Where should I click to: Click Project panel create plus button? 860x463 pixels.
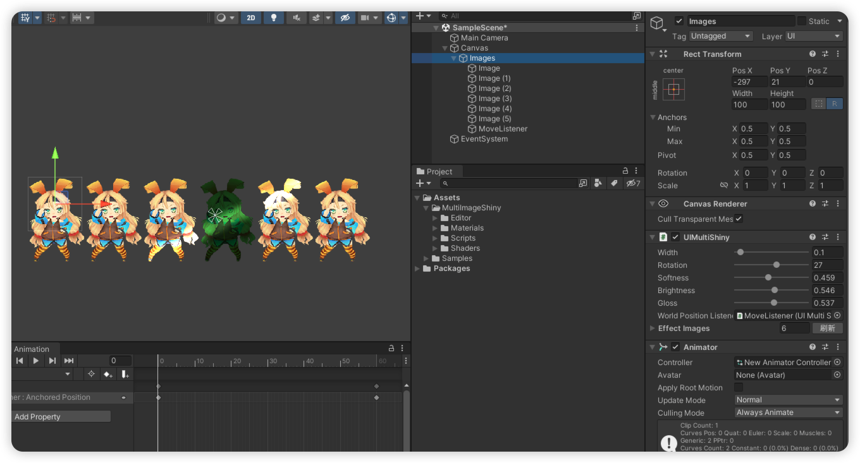(x=419, y=183)
